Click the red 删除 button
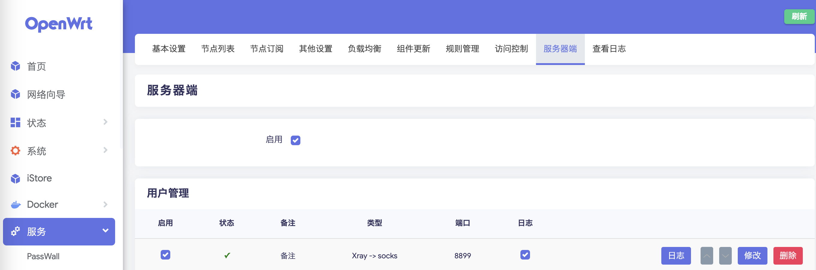This screenshot has height=270, width=816. [x=788, y=255]
